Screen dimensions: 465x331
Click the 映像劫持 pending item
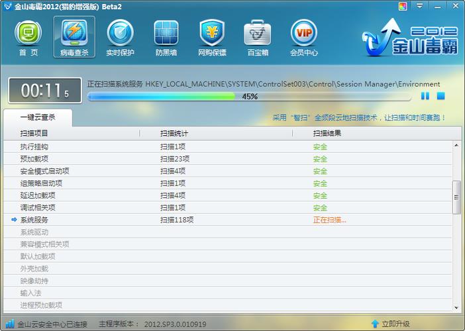click(34, 281)
